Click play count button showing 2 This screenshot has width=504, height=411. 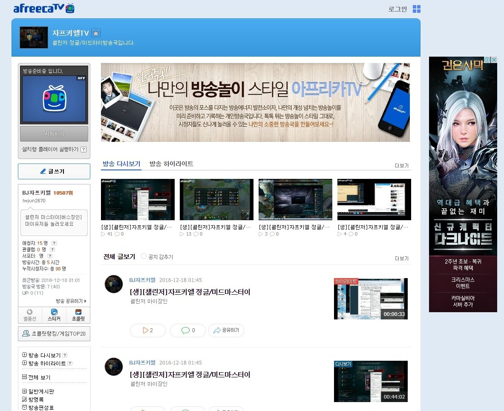point(147,331)
